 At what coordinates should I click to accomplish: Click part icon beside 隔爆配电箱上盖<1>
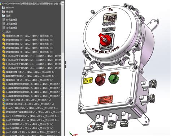coord(4,72)
